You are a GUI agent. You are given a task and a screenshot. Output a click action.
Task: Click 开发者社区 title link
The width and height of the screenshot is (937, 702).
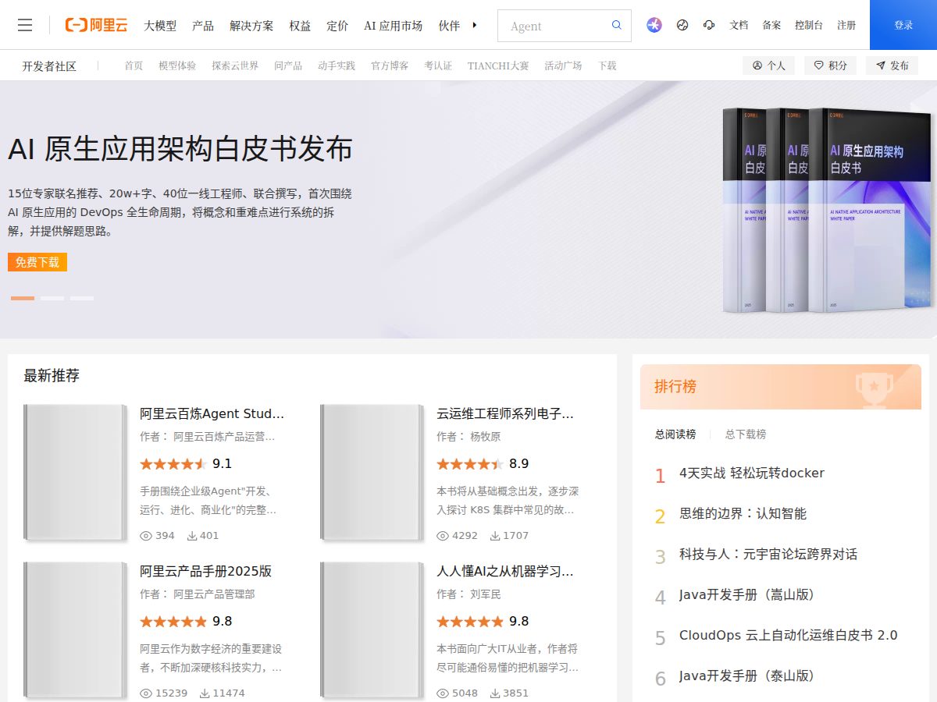click(49, 66)
